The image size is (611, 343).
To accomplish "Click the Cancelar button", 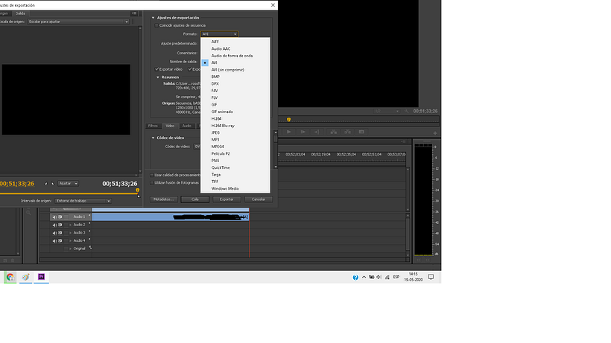I will [x=259, y=199].
